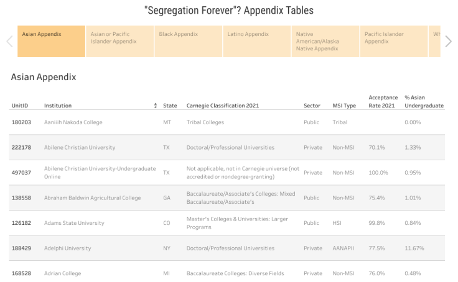
Task: Switch to Asian or Pacific Islander Appendix tab
Action: (119, 42)
